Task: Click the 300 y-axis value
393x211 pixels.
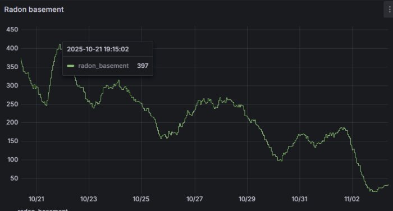Action: click(12, 85)
